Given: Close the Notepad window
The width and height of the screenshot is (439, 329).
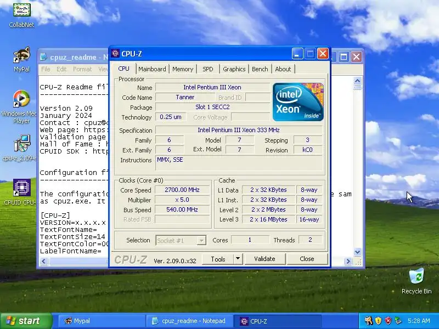Looking at the screenshot, I should pos(356,57).
